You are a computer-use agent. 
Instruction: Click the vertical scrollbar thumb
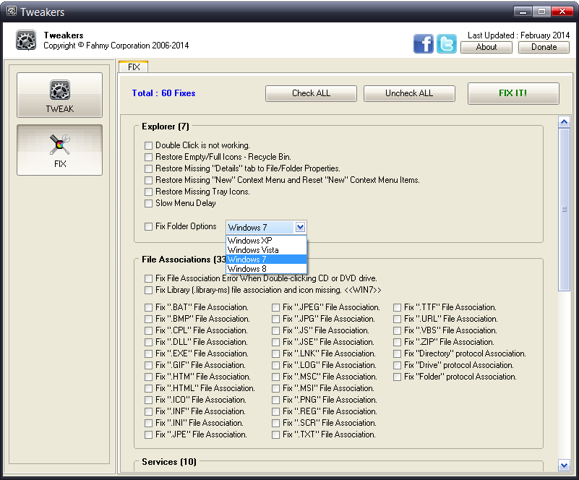(x=564, y=210)
